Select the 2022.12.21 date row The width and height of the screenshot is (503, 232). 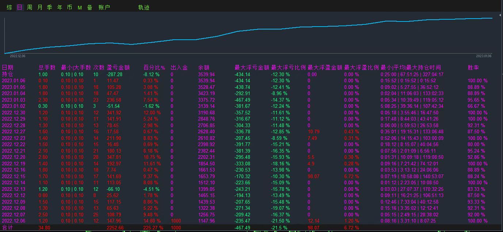point(14,151)
